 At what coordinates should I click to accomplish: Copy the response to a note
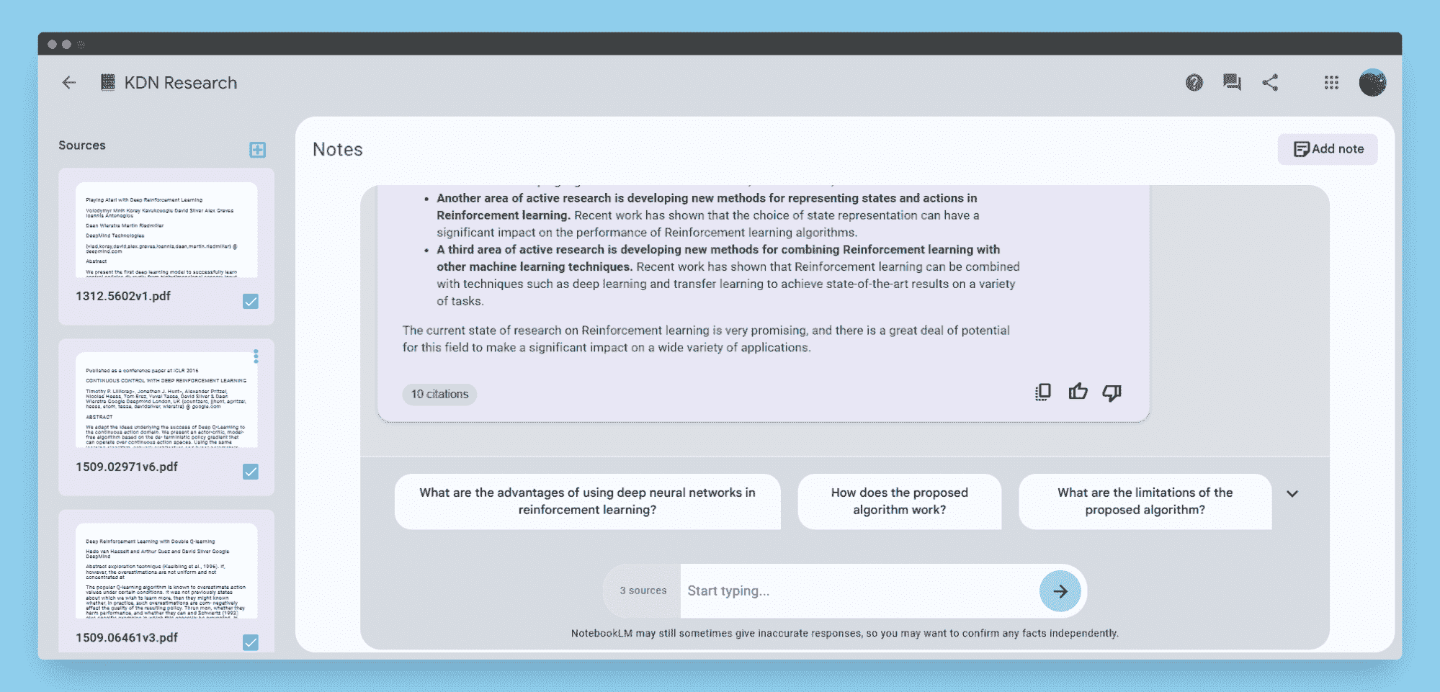coord(1042,392)
